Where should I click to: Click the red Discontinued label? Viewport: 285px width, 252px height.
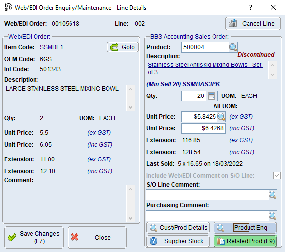coord(256,55)
